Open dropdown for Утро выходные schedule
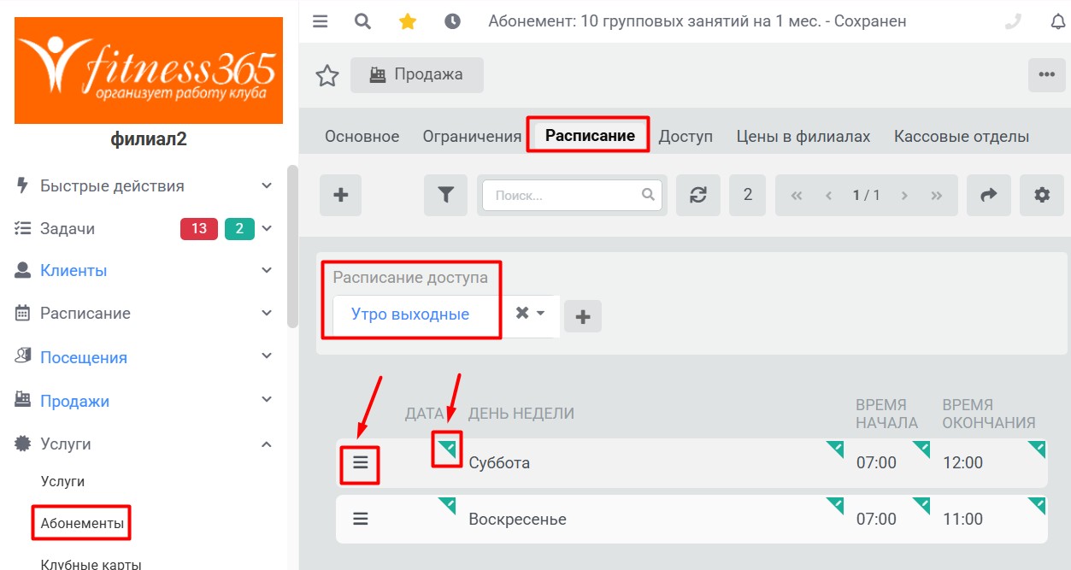 (541, 314)
